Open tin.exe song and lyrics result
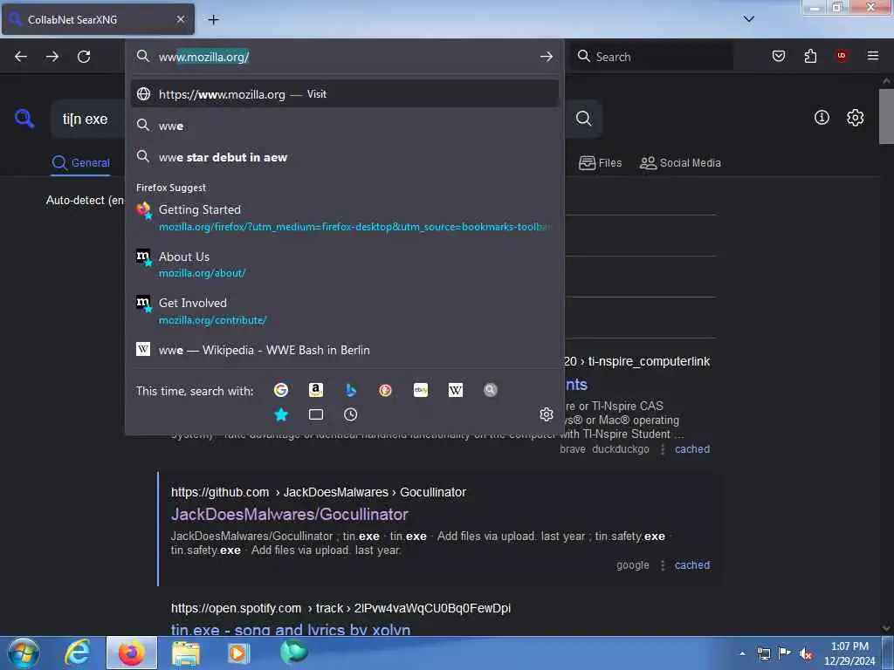Viewport: 894px width, 670px height. [291, 630]
